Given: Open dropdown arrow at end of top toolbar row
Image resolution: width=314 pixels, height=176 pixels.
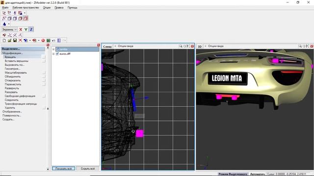Looking at the screenshot, I should coord(25,13).
